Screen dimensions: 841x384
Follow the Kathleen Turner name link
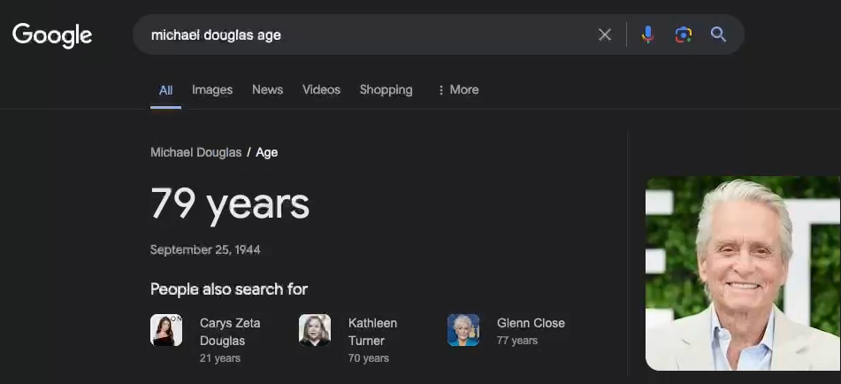point(372,332)
